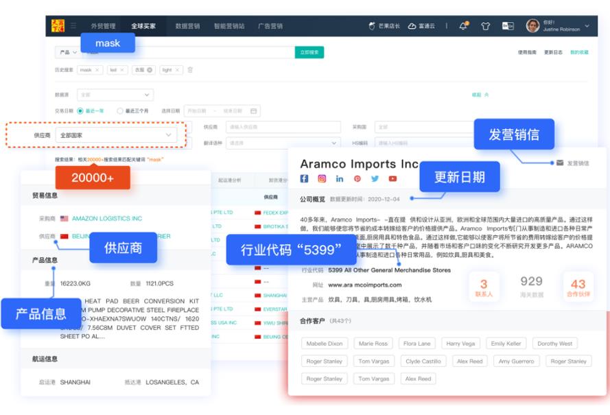
Task: Click the 'SHANGHAI' departure port value
Action: [75, 382]
